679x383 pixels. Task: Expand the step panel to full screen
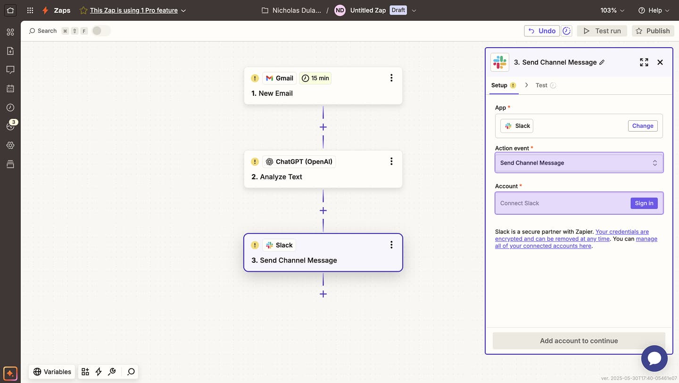pyautogui.click(x=644, y=62)
